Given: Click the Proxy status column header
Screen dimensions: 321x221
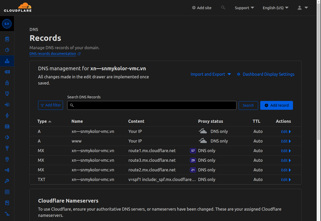Looking at the screenshot, I should [210, 121].
